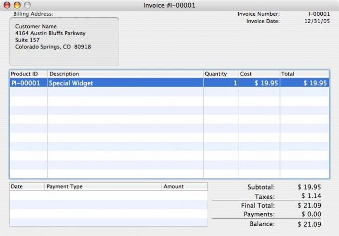Click the Billing Address label
This screenshot has height=236, width=339.
[33, 14]
